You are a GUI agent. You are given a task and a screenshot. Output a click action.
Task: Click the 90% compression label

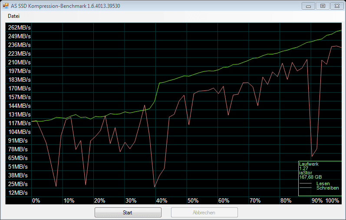click(317, 200)
